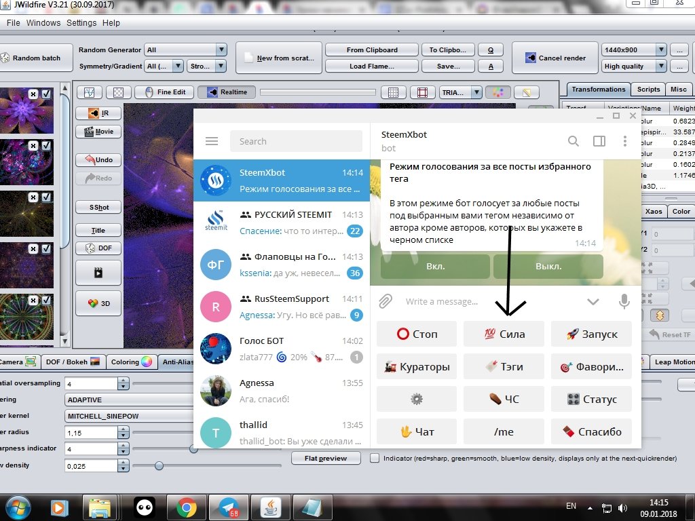Collapse bot keyboard with the chevron icon
The image size is (695, 521).
point(593,302)
